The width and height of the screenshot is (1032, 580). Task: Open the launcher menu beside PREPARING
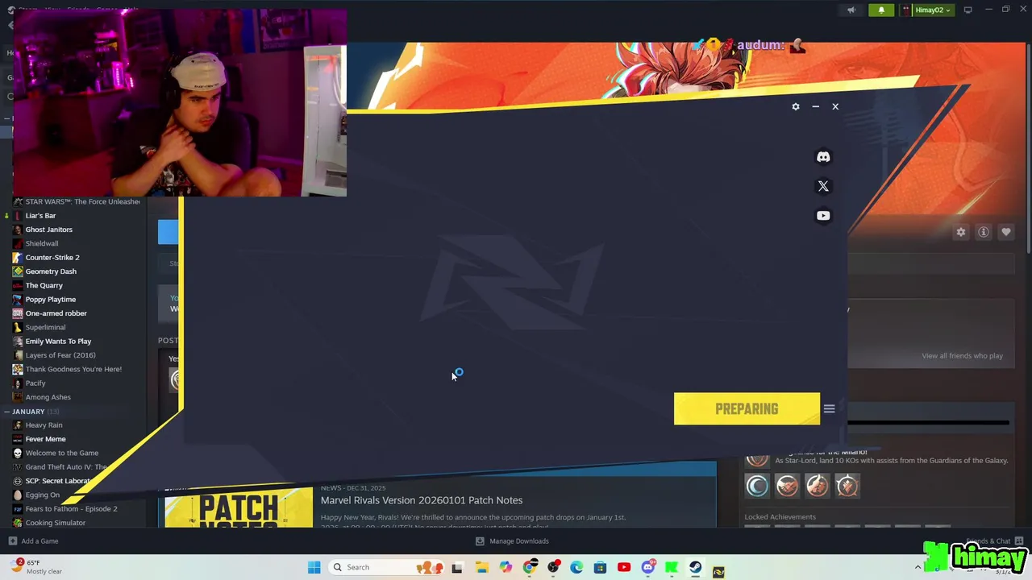pos(829,408)
